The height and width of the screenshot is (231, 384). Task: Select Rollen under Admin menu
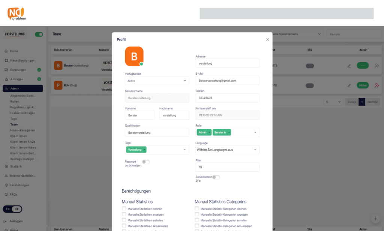15,101
